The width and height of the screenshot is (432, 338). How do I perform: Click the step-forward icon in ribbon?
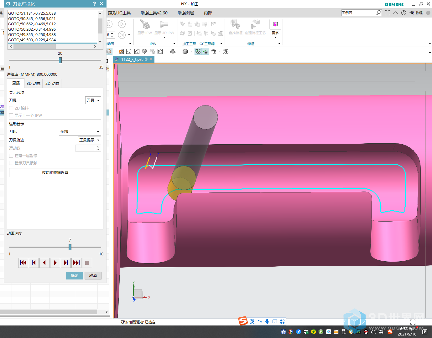click(122, 35)
